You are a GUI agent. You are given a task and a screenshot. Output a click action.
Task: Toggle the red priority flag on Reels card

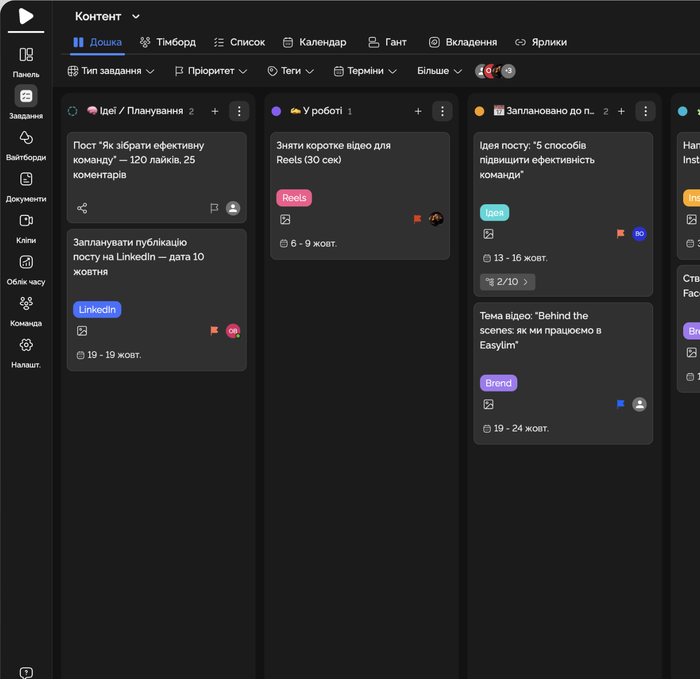[x=417, y=219]
